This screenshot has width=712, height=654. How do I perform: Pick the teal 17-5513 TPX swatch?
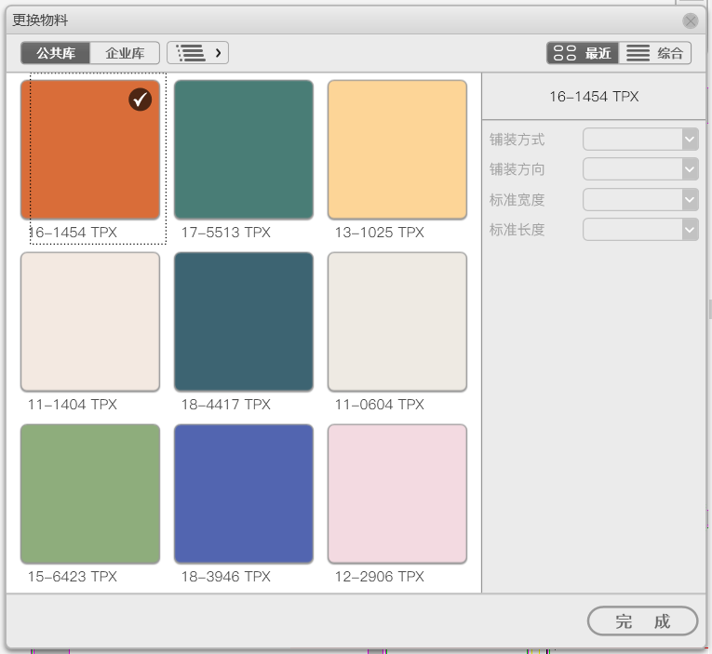244,150
